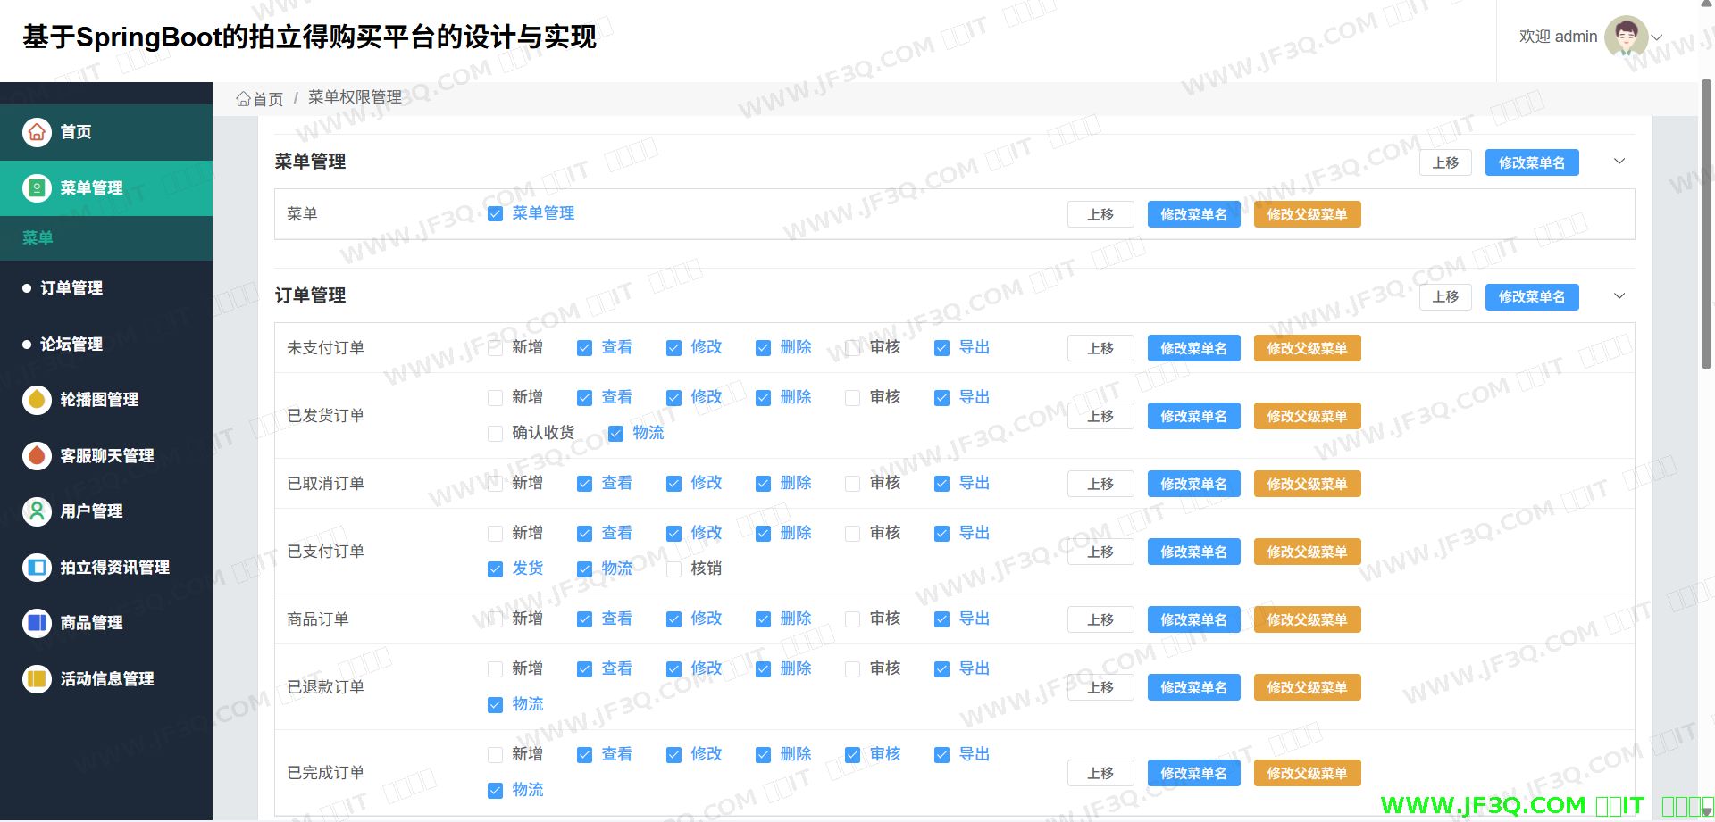Click 上移 for 已取消订单 row
The height and width of the screenshot is (822, 1715).
coord(1100,484)
